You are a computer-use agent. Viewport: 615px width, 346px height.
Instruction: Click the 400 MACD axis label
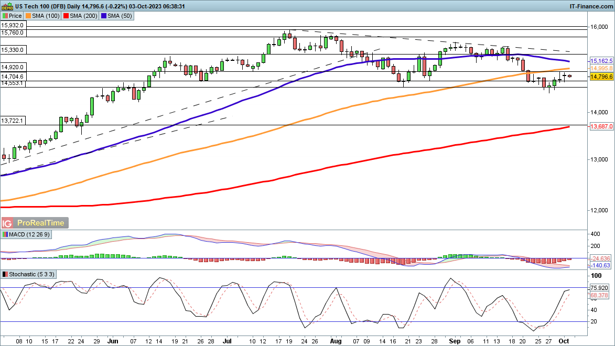(595, 234)
